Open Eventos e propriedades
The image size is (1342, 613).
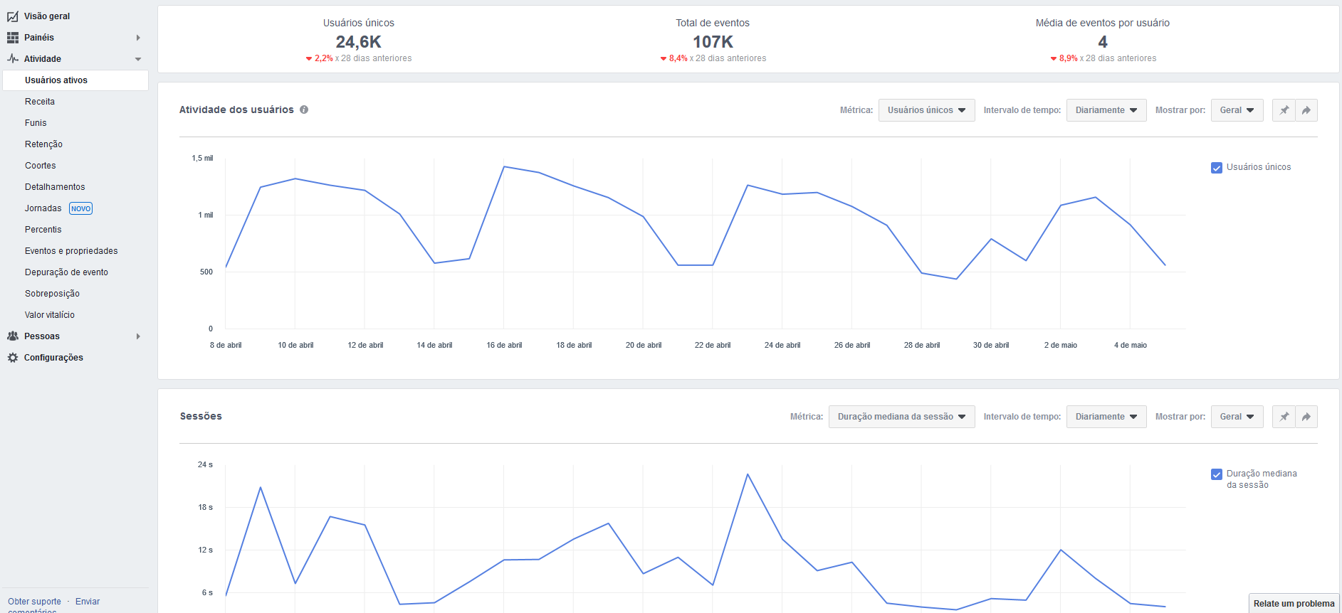tap(71, 251)
